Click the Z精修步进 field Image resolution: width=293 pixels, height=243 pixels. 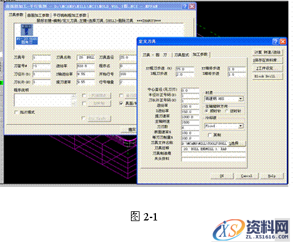(236, 74)
